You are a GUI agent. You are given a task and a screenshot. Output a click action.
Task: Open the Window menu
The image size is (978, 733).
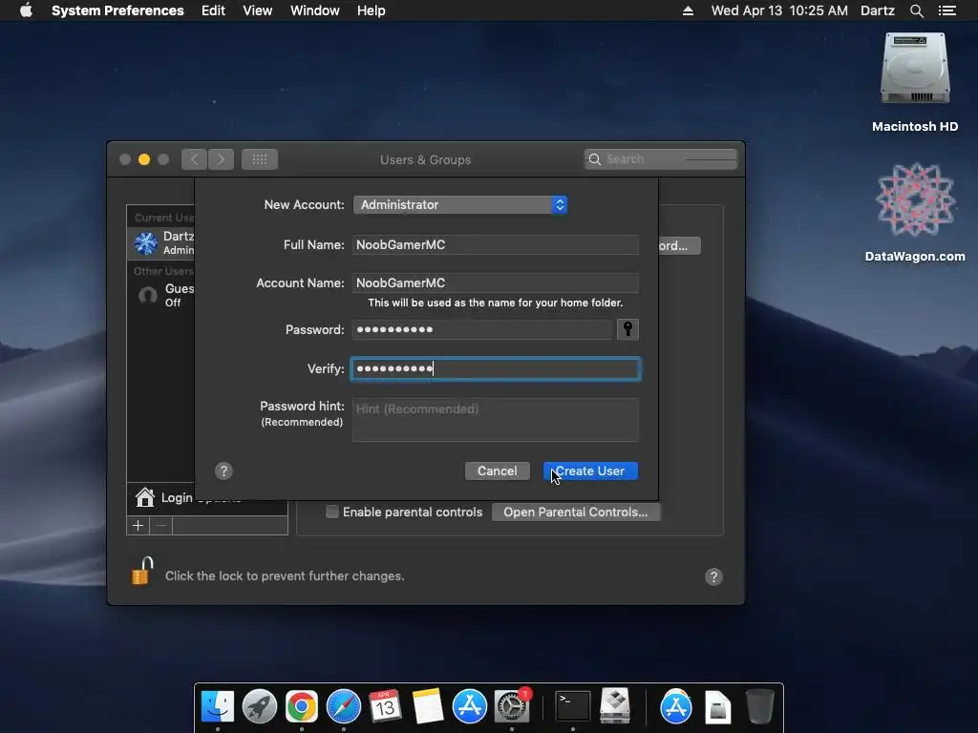(314, 10)
